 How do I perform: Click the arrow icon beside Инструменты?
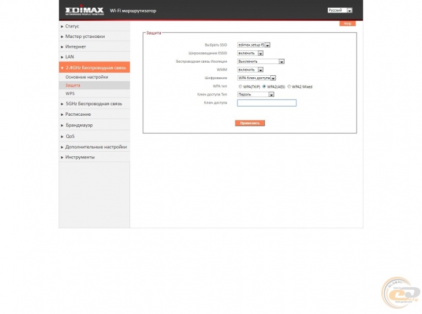[x=62, y=158]
